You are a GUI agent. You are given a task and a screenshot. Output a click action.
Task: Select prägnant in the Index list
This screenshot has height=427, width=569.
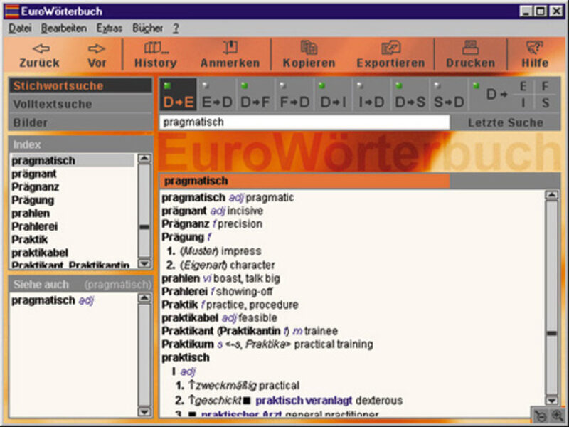(33, 174)
